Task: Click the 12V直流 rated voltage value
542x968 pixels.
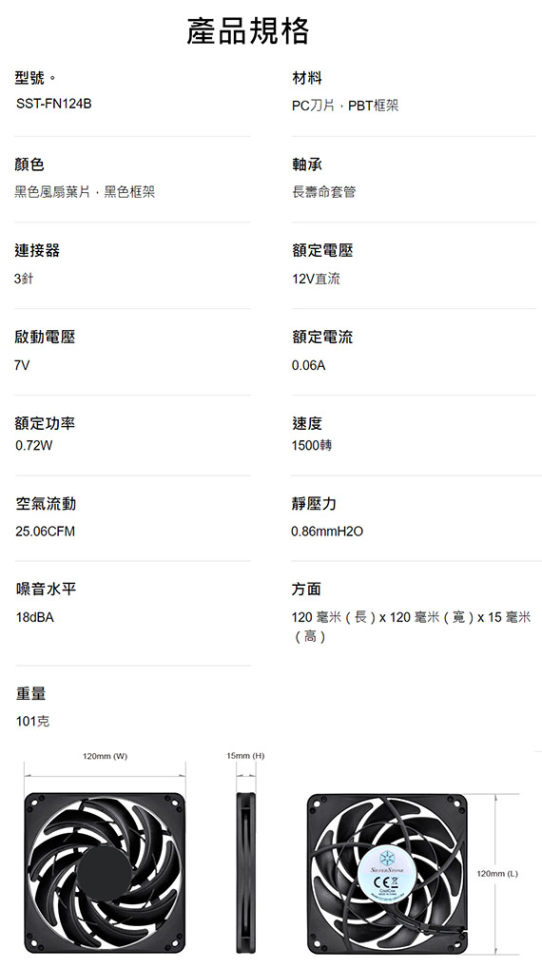Action: tap(316, 279)
